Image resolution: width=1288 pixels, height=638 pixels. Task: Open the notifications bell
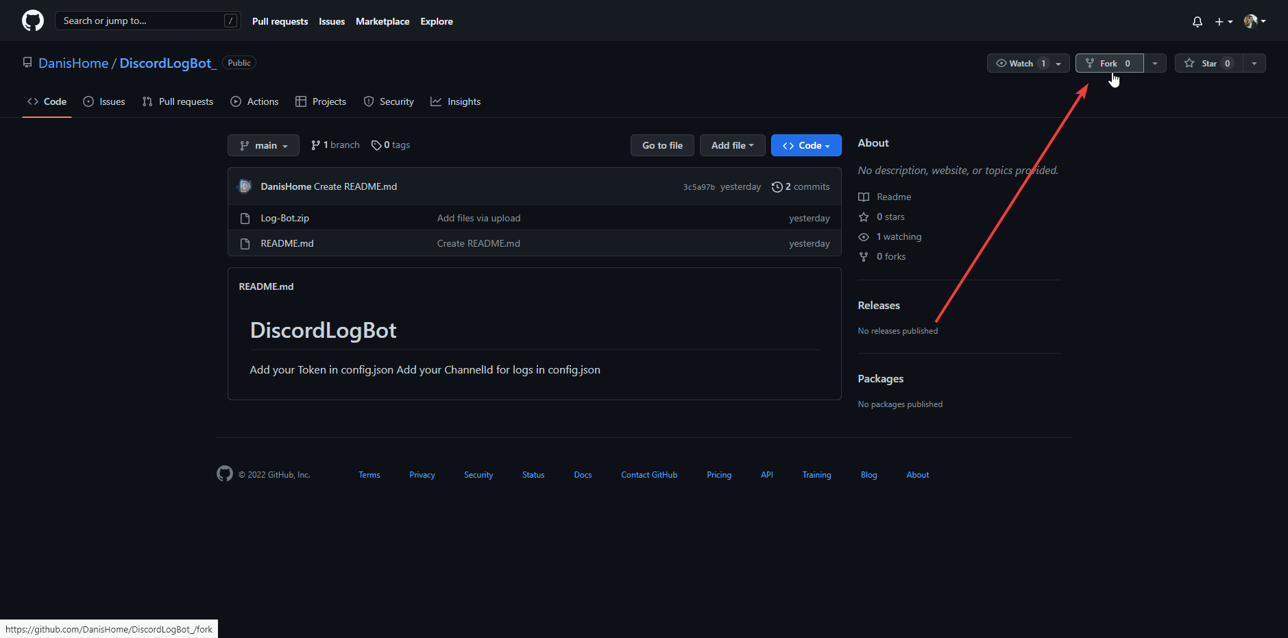click(1197, 22)
